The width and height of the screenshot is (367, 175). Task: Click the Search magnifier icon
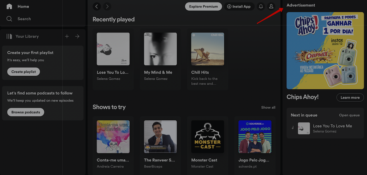pyautogui.click(x=9, y=19)
